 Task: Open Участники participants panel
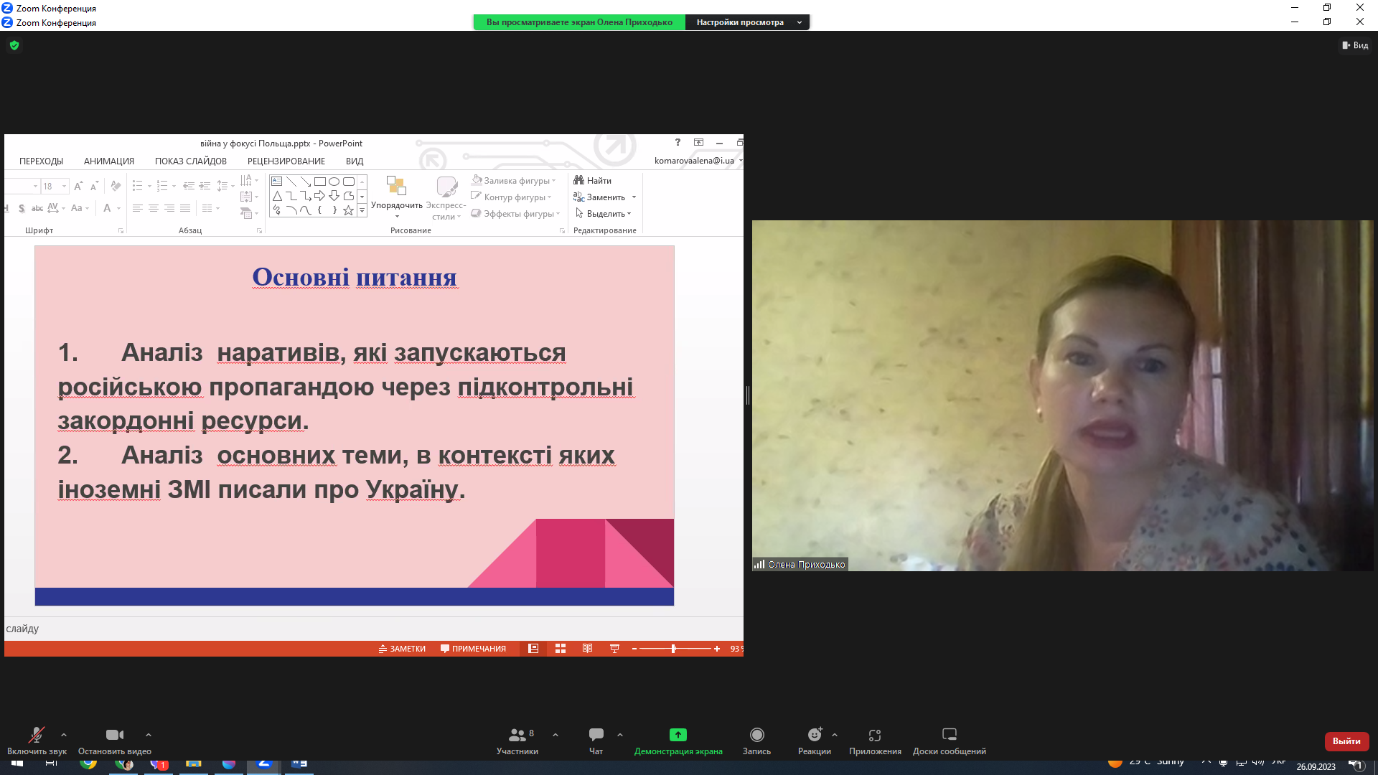pyautogui.click(x=517, y=741)
